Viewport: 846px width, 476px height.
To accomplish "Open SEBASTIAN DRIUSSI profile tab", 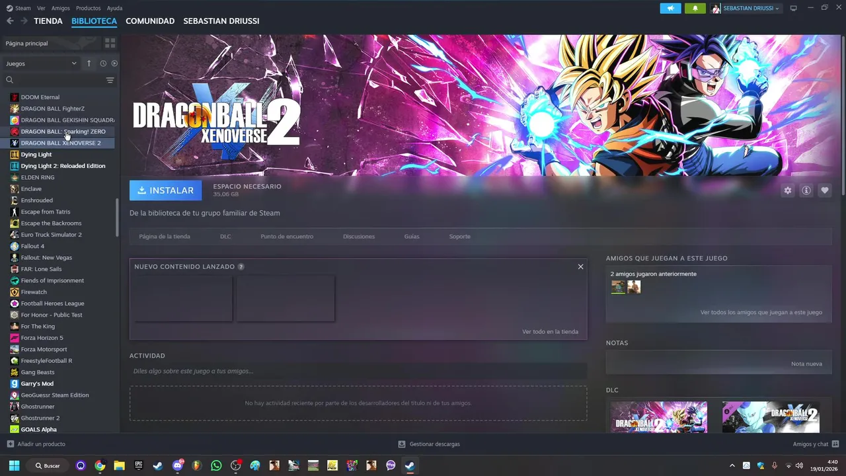I will pyautogui.click(x=221, y=21).
